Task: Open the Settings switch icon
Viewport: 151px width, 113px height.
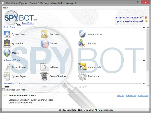Action: point(45,67)
